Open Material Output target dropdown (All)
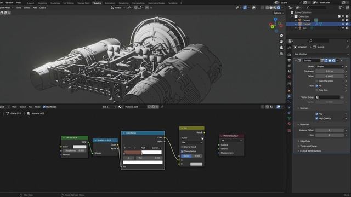351x197 pixels. pos(231,141)
